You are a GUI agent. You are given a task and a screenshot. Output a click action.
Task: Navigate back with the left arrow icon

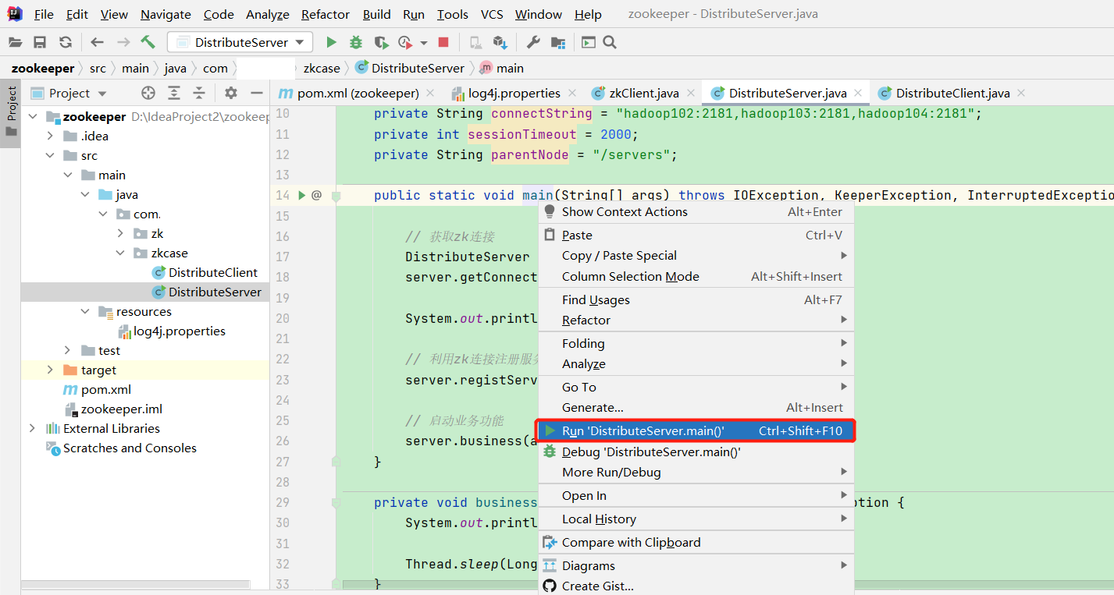click(x=97, y=42)
